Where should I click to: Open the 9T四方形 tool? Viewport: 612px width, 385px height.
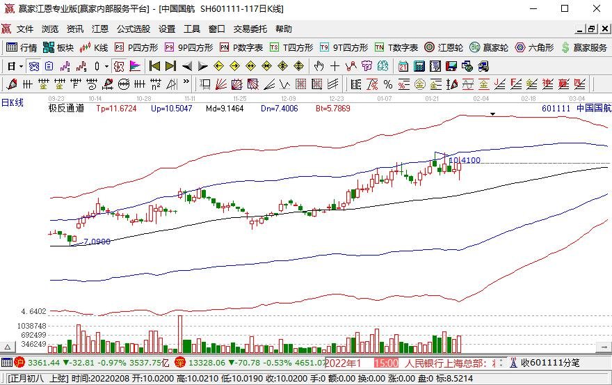pyautogui.click(x=344, y=47)
